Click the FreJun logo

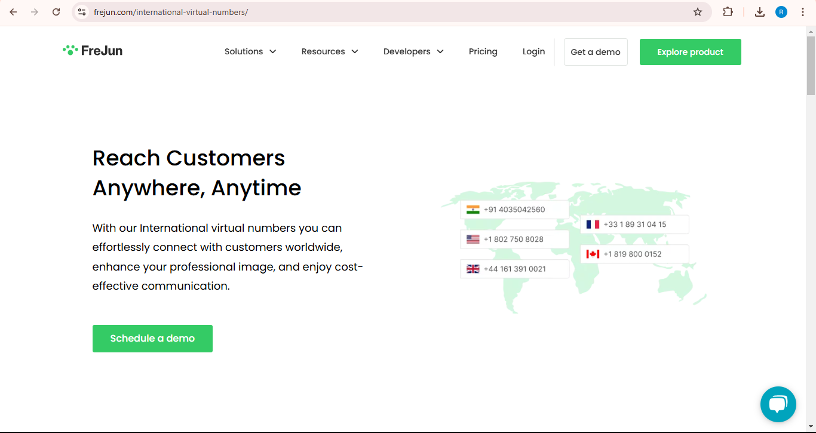[x=93, y=51]
